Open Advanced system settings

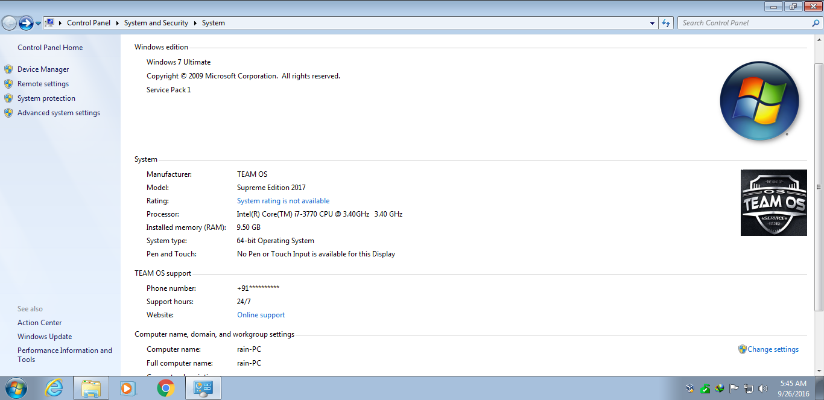click(59, 113)
